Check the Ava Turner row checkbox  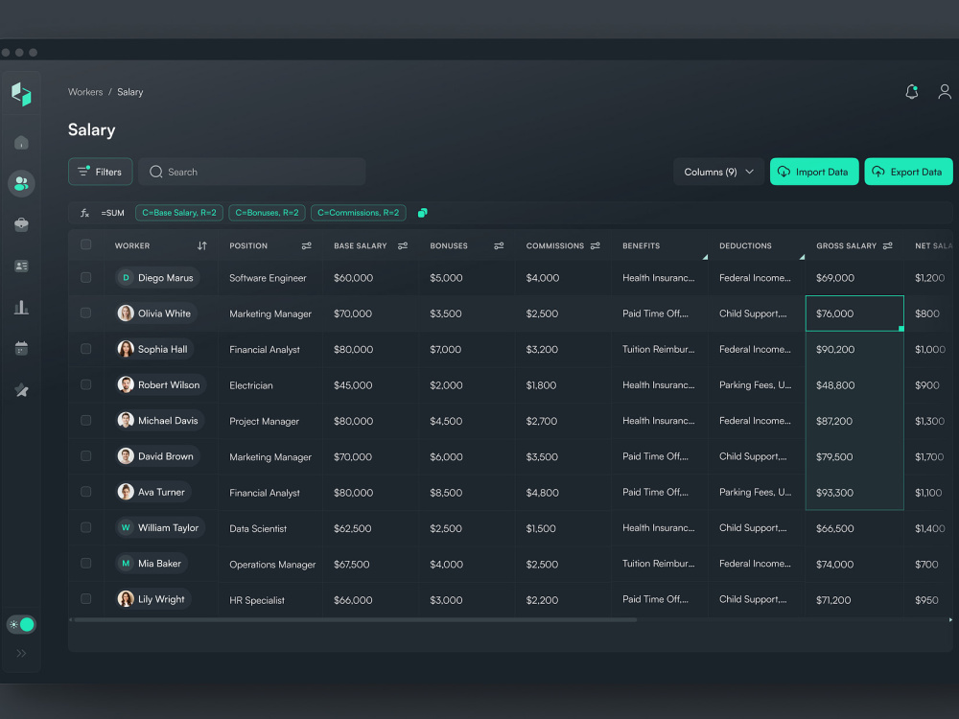point(85,492)
